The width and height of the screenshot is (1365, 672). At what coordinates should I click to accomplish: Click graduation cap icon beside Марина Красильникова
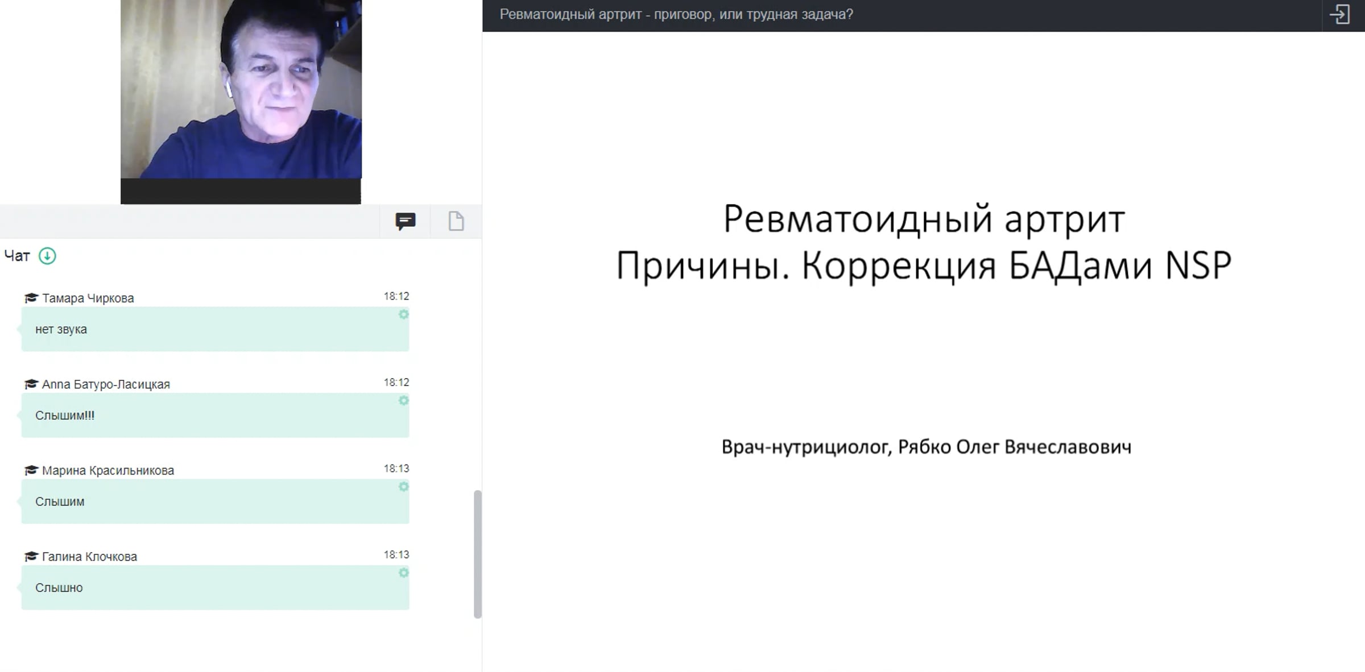pos(31,470)
